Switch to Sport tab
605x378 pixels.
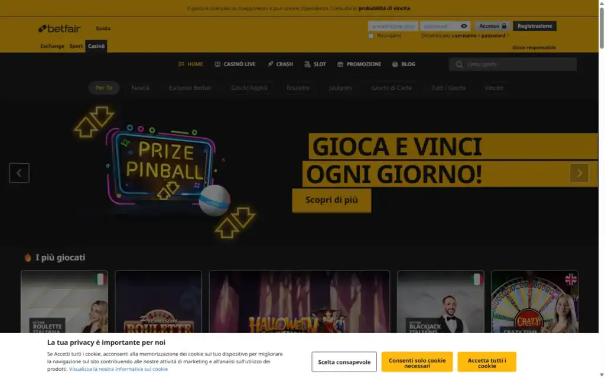[x=76, y=46]
